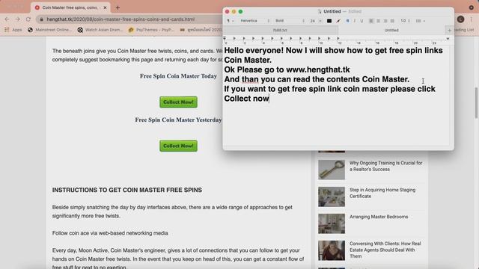Open the Reading List button in Chrome
Image resolution: width=479 pixels, height=269 pixels.
point(464,30)
